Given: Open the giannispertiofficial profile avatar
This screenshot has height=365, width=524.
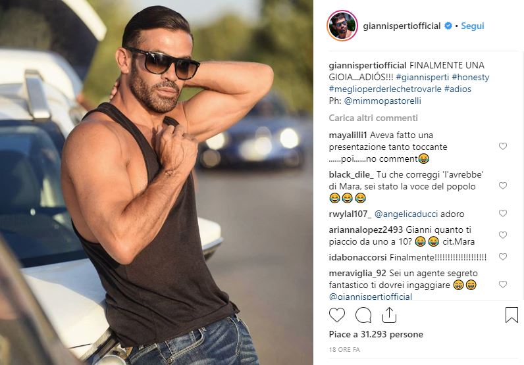Looking at the screenshot, I should (x=342, y=26).
